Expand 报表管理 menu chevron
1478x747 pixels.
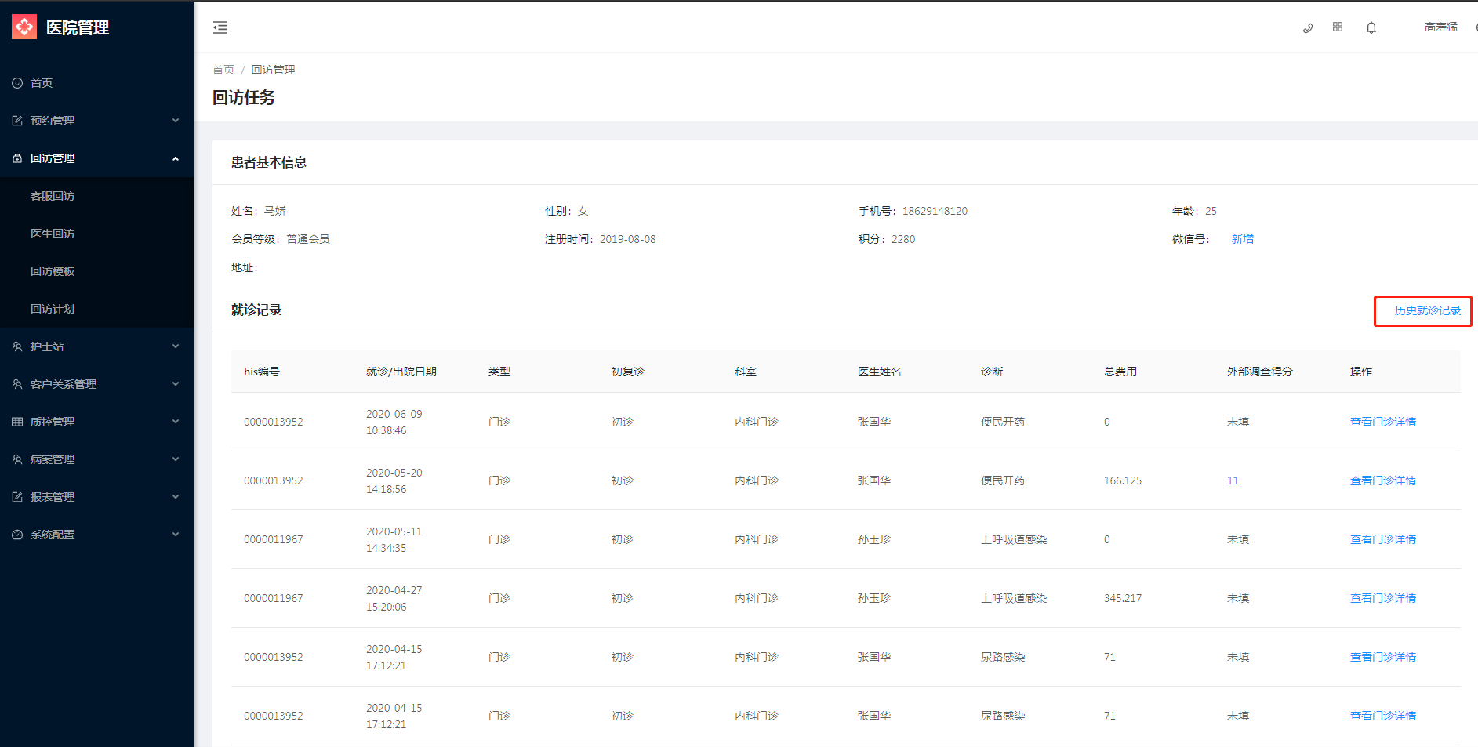176,497
